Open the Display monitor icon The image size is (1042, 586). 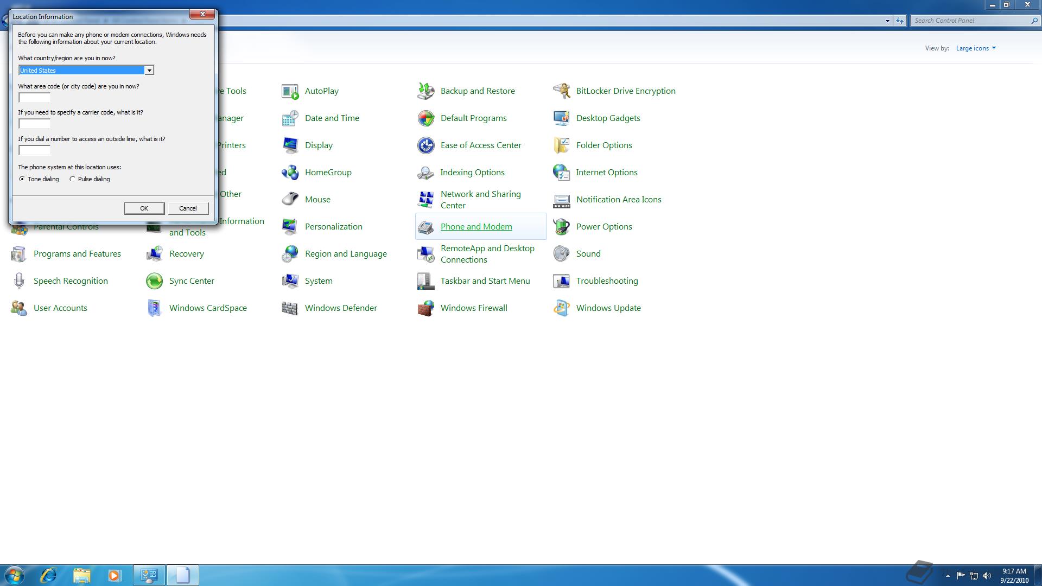tap(290, 145)
